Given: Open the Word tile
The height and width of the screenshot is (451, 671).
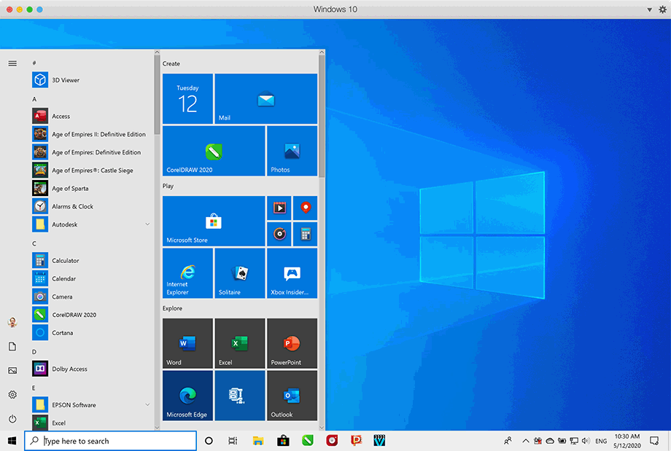Looking at the screenshot, I should tap(187, 343).
